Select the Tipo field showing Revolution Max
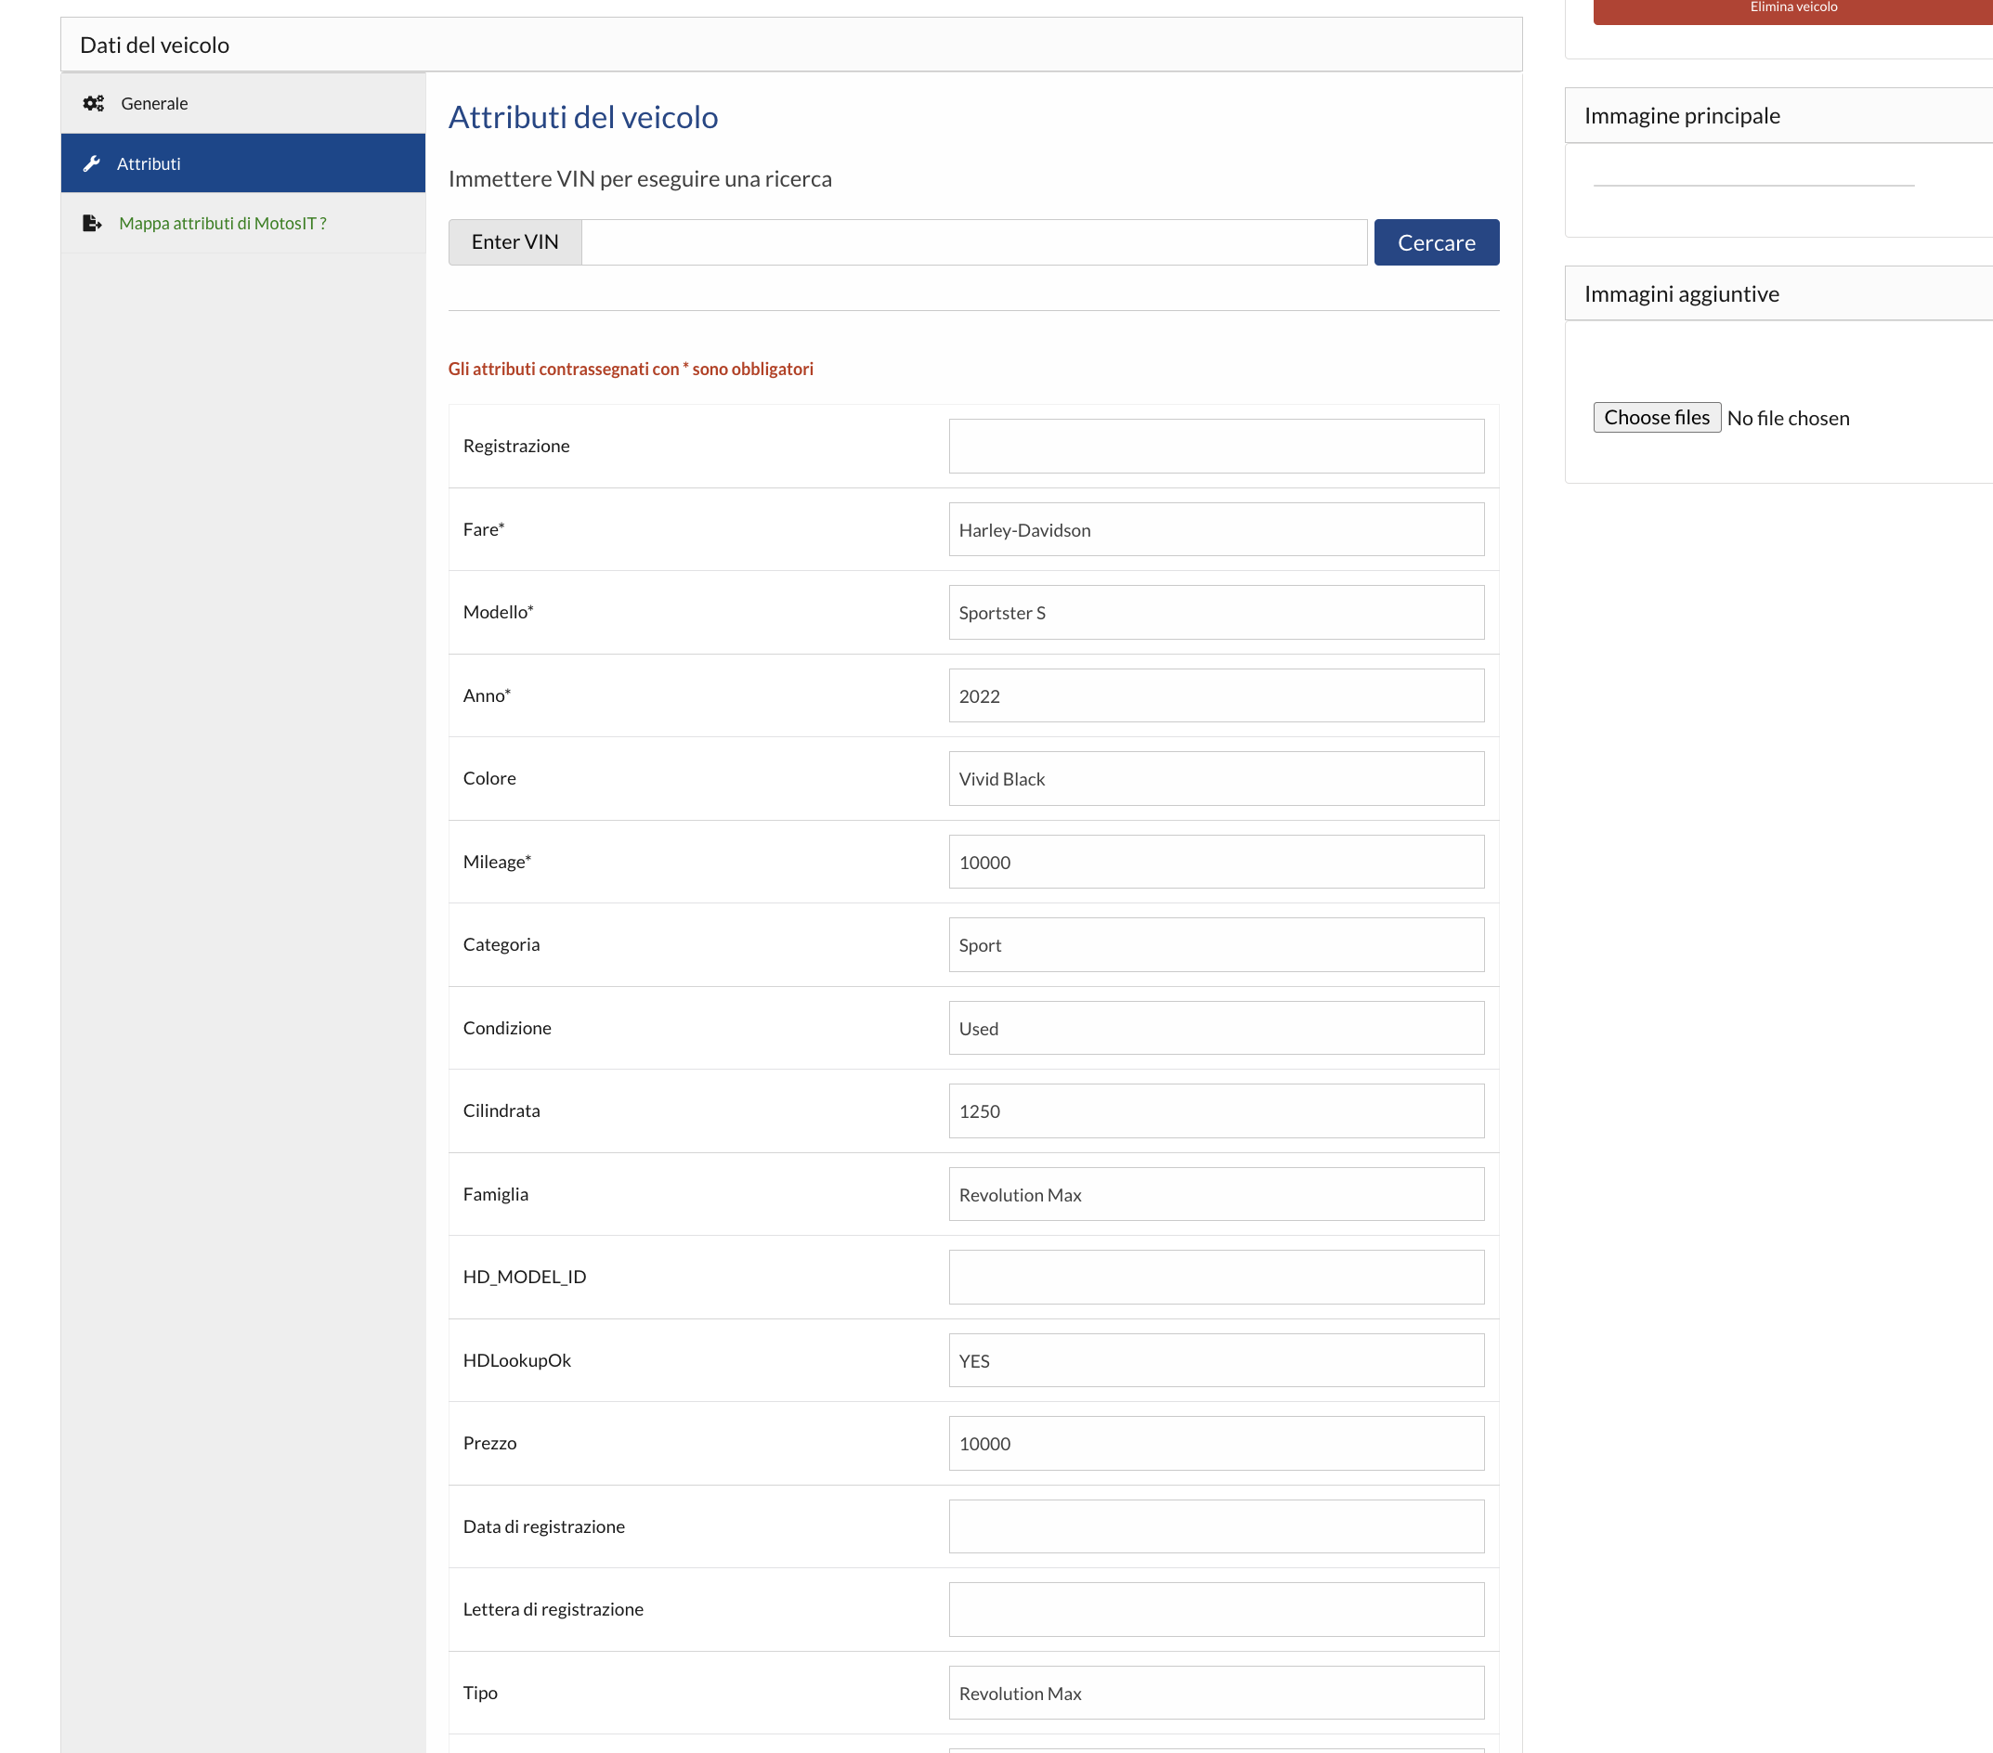Image resolution: width=1993 pixels, height=1753 pixels. 1215,1693
